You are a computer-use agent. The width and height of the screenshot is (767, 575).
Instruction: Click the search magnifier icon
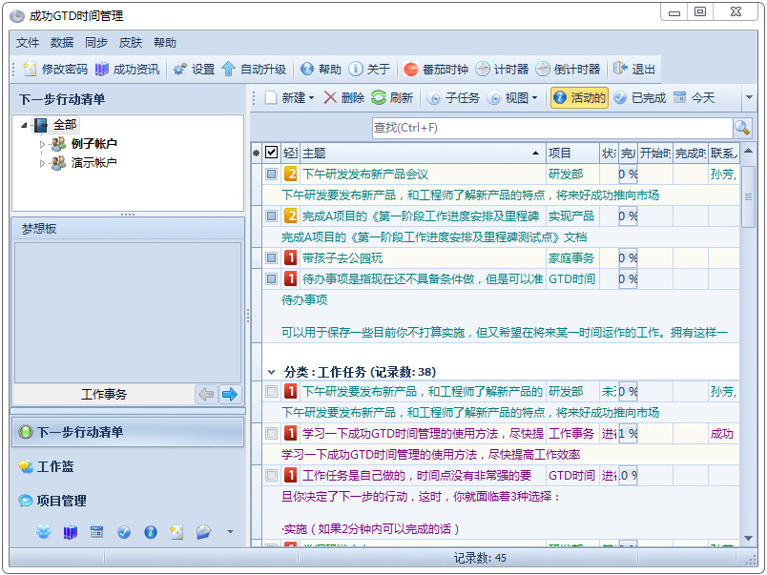pos(741,128)
